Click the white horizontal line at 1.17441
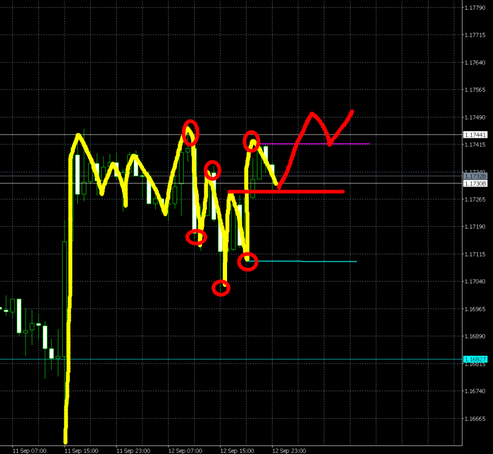 pos(231,135)
